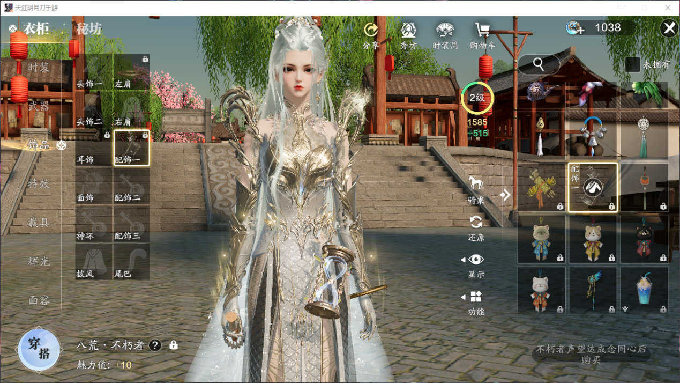Click the question mark beside 八荒·不朽者
The height and width of the screenshot is (383, 680).
(x=155, y=345)
